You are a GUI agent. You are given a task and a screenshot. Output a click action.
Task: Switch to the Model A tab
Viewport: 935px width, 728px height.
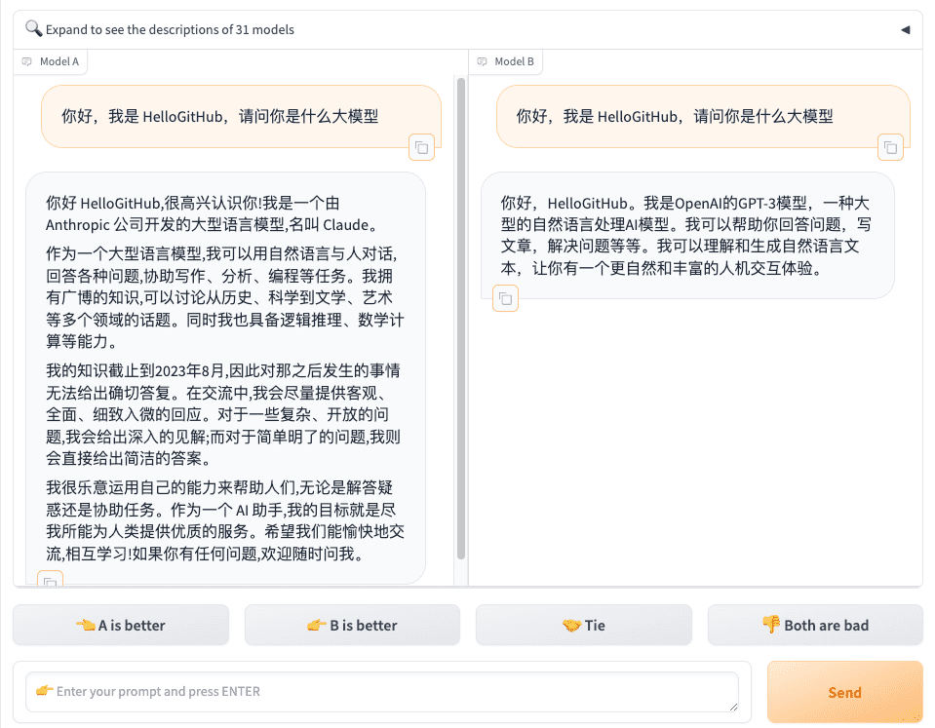51,60
